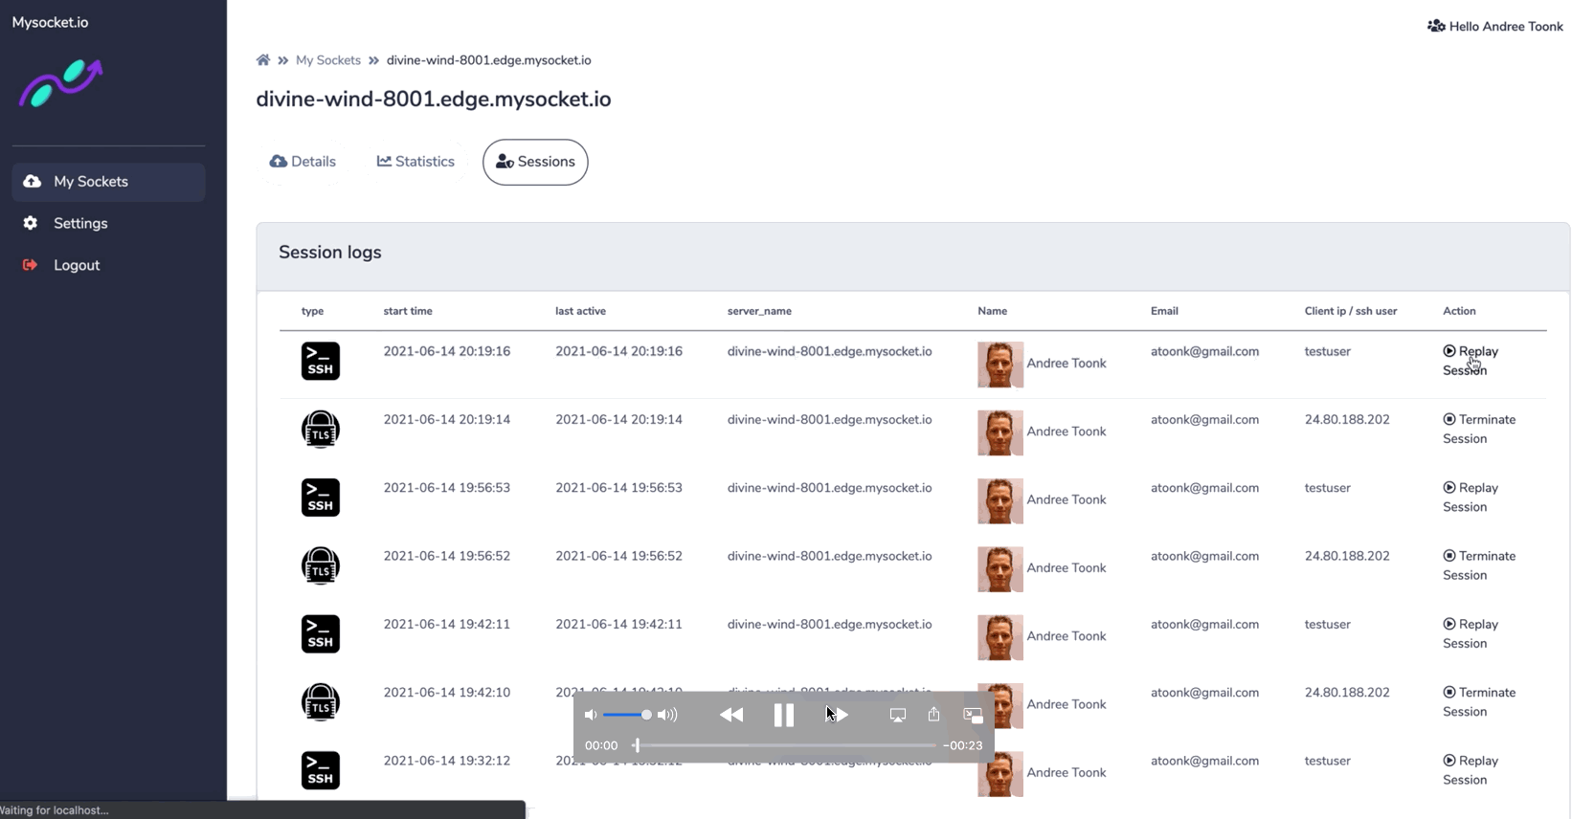
Task: Fast-forward the video in the player overlay
Action: coord(837,715)
